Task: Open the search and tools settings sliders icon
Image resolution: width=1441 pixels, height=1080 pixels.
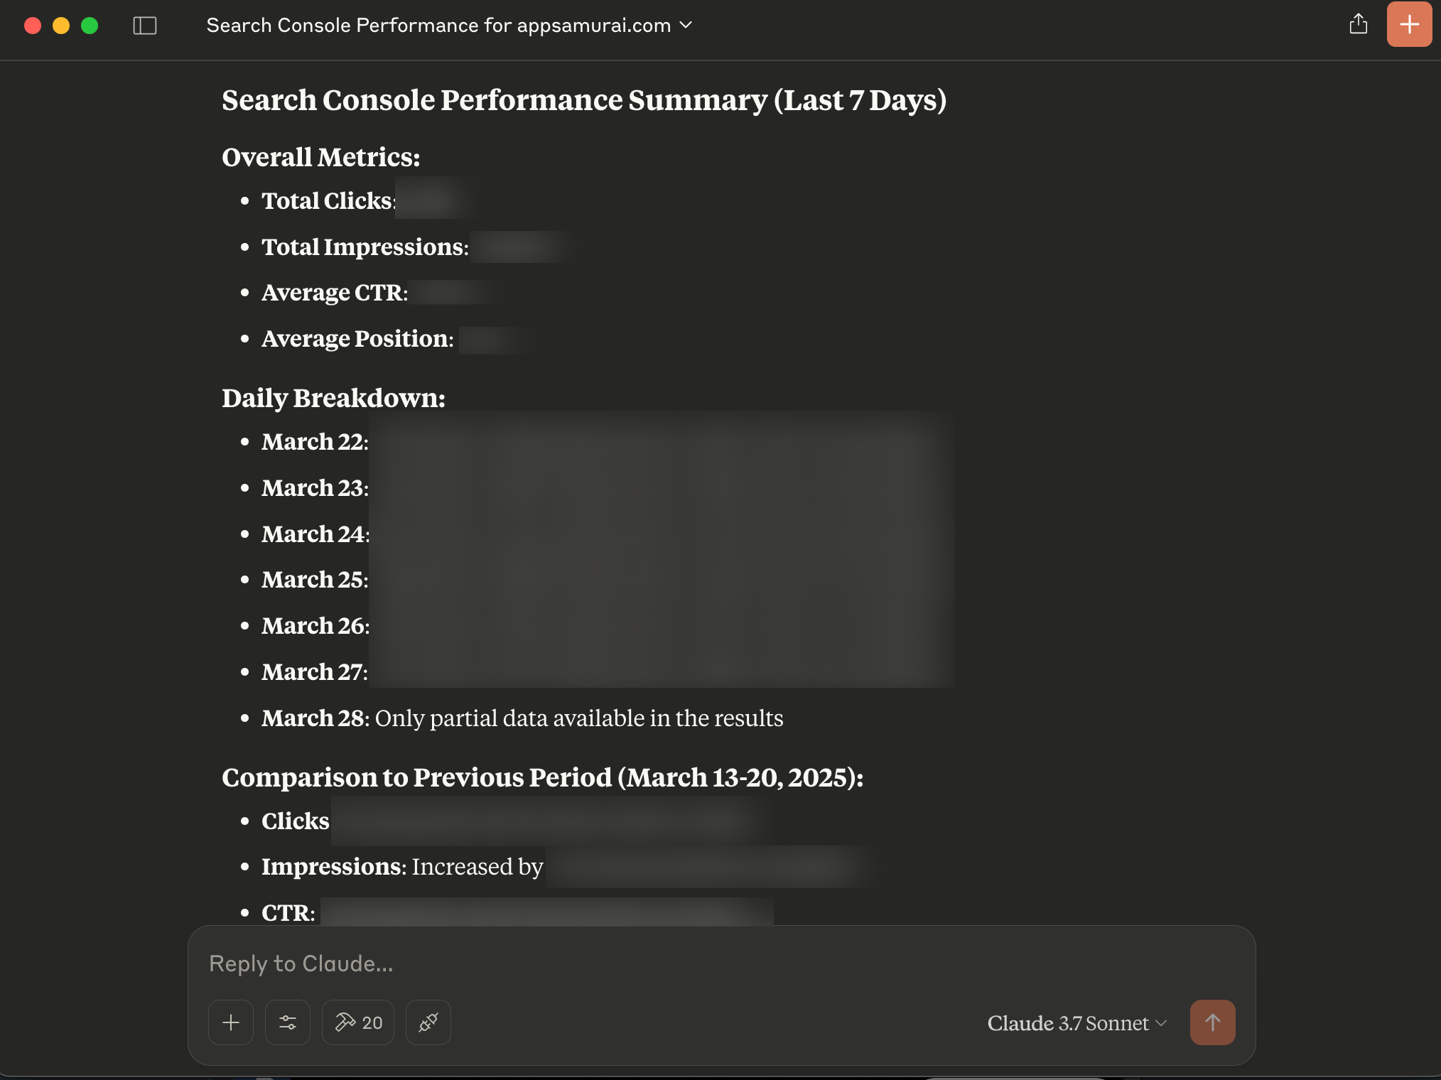Action: pos(288,1022)
